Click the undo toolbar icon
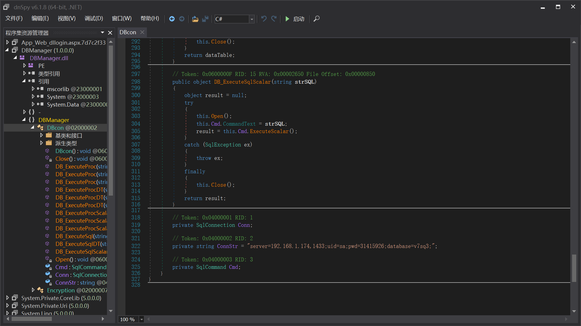 click(264, 19)
